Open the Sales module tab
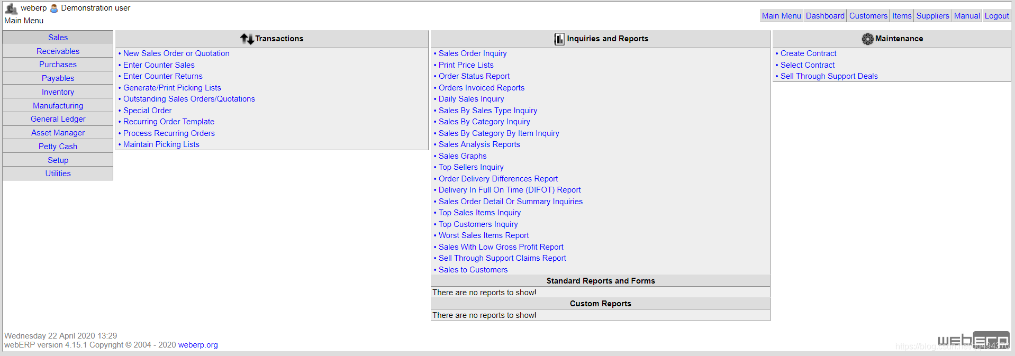Image resolution: width=1015 pixels, height=356 pixels. tap(58, 38)
